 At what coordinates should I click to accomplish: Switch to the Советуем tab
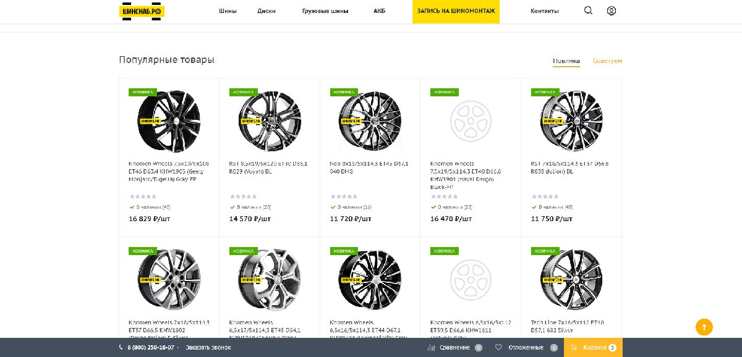pos(607,61)
